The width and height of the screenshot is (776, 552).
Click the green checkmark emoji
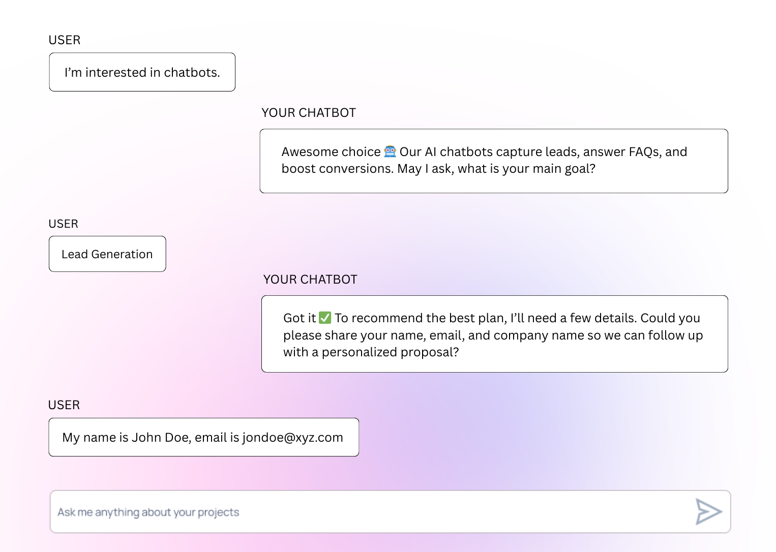[x=325, y=318]
